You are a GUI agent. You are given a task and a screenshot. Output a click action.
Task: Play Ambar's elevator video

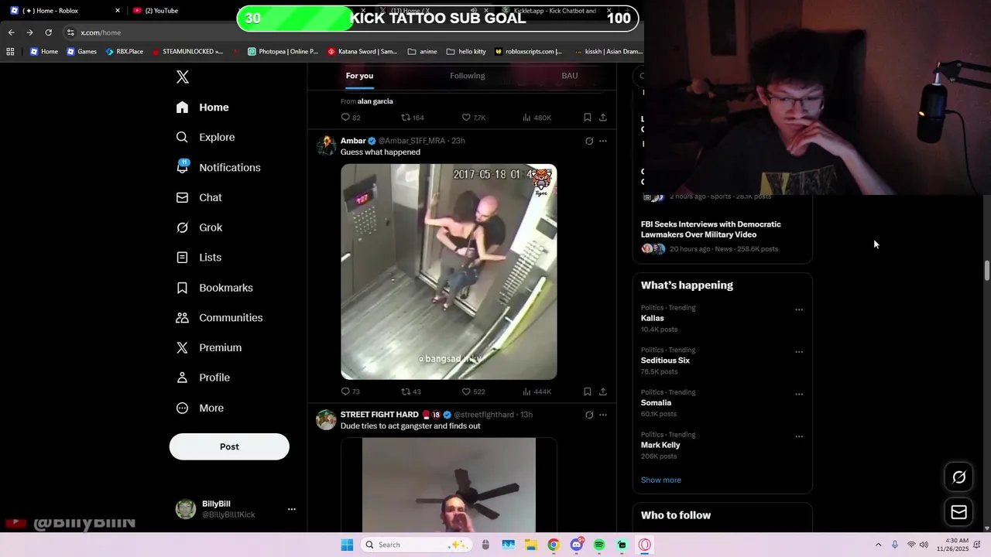[449, 272]
